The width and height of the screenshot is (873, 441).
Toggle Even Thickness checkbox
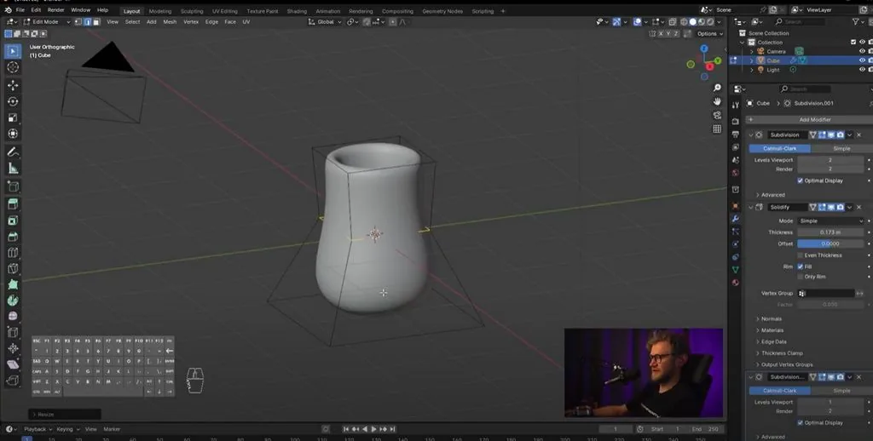click(800, 255)
